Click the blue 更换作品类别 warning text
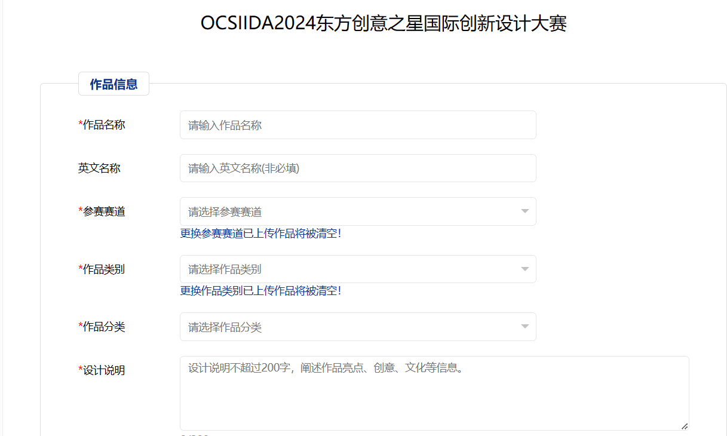 (x=261, y=291)
